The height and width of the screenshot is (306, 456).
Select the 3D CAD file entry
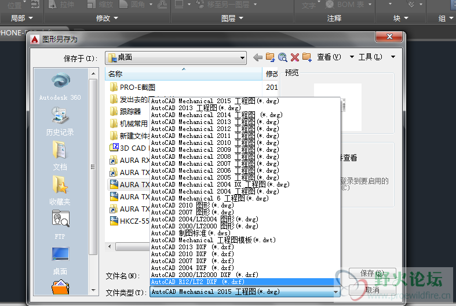click(129, 148)
